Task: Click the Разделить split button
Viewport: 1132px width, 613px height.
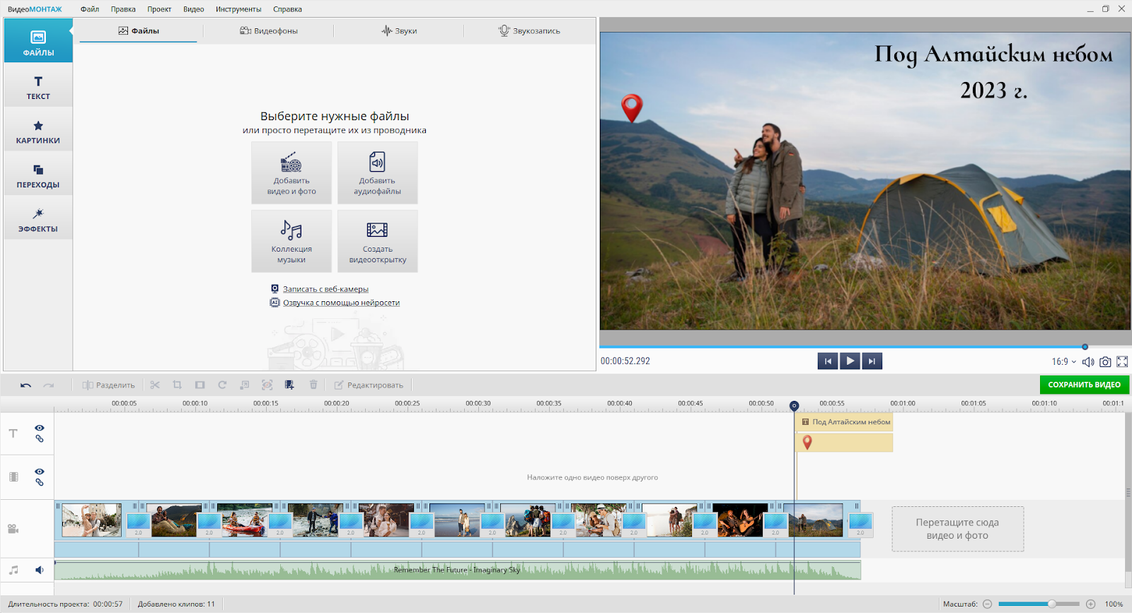Action: [x=108, y=385]
